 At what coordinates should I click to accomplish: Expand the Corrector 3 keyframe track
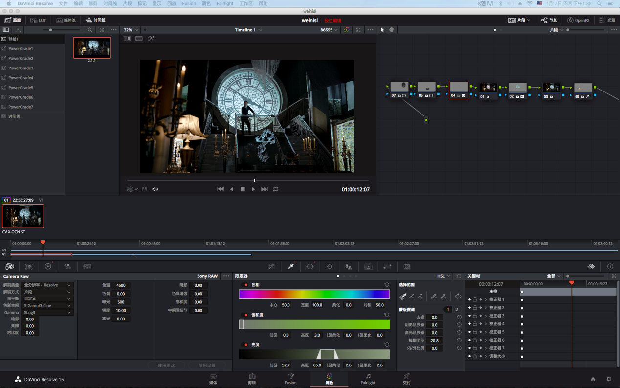click(x=485, y=316)
